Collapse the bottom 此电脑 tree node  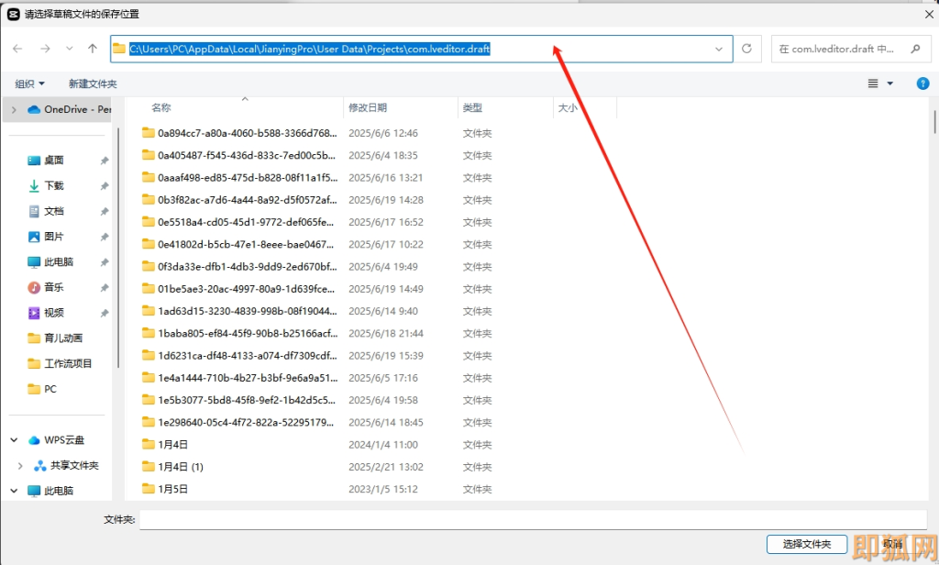pyautogui.click(x=14, y=491)
